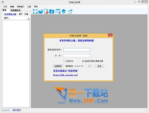The width and height of the screenshot is (149, 113).
Task: Open the 课表窗口 menu
Action: pyautogui.click(x=21, y=7)
